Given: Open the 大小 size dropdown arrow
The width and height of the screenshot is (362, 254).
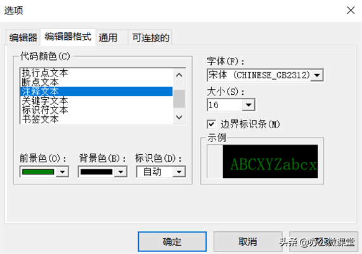Looking at the screenshot, I should tap(249, 105).
